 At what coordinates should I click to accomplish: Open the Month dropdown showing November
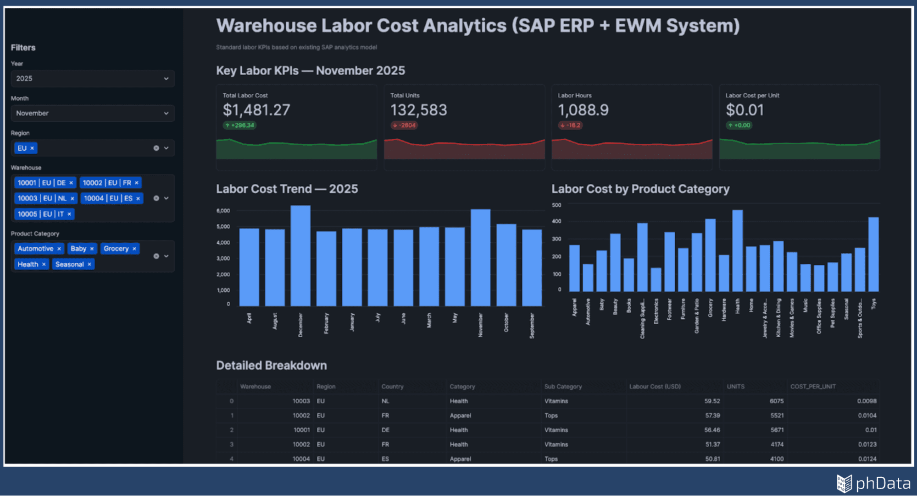pos(92,113)
